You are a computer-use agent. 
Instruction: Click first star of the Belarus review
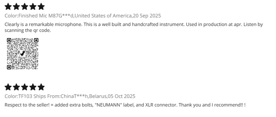point(8,87)
